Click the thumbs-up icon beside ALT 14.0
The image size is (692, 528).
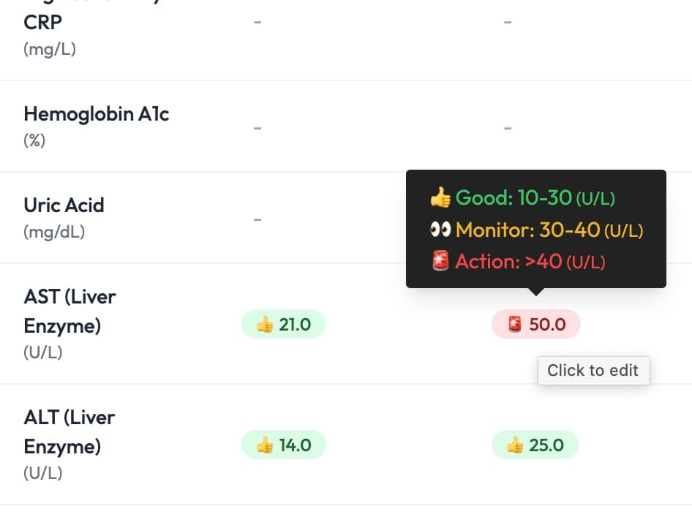coord(265,445)
